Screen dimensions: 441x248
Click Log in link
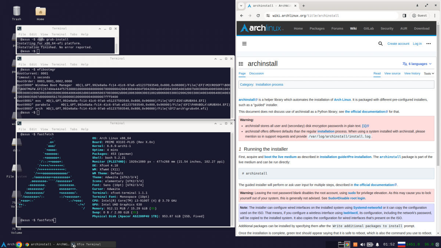click(x=417, y=44)
